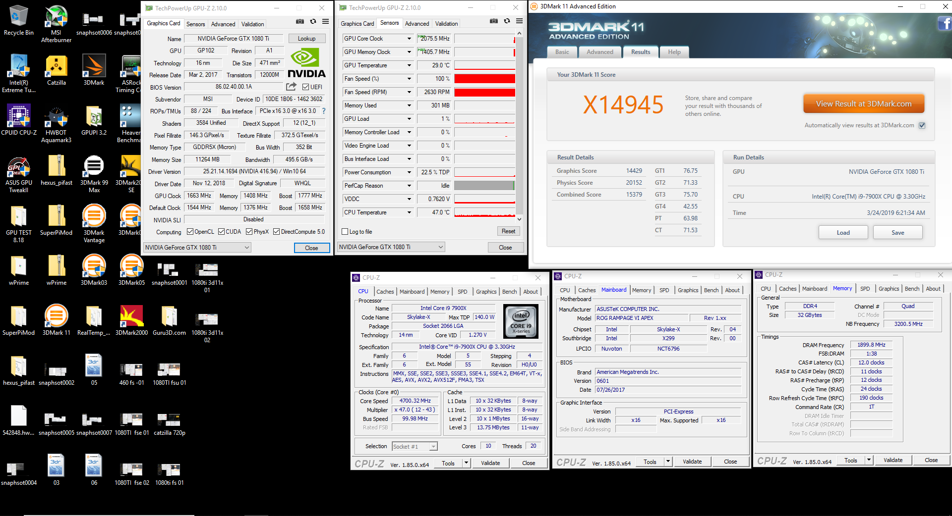Open HWBOT Aquamark3 shortcut
This screenshot has width=952, height=516.
point(56,124)
